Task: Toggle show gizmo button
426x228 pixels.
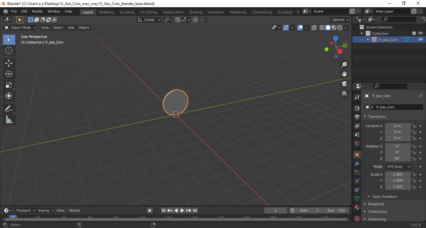Action: (x=286, y=28)
